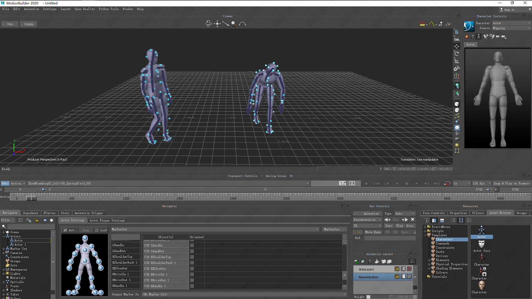Choose the rotation tool in the viewer toolbar
The height and width of the screenshot is (299, 532).
(x=208, y=24)
